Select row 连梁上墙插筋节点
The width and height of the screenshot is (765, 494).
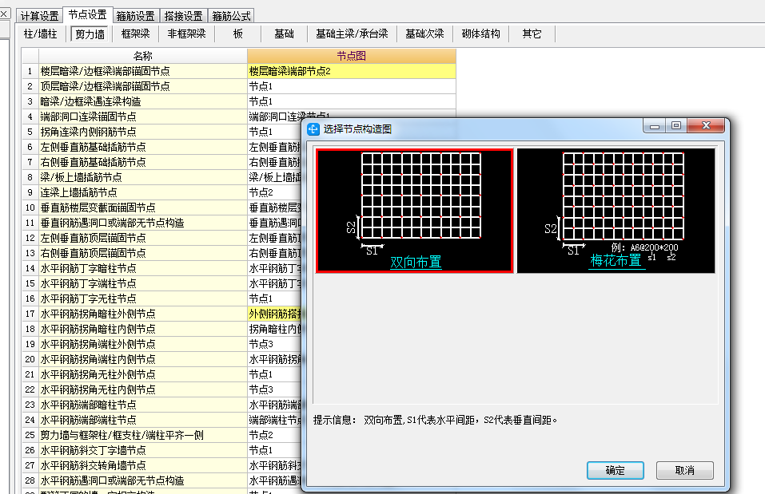142,192
